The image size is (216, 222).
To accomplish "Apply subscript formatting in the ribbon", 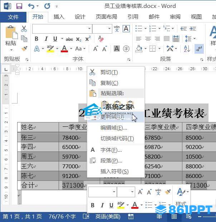I will pyautogui.click(x=79, y=39).
